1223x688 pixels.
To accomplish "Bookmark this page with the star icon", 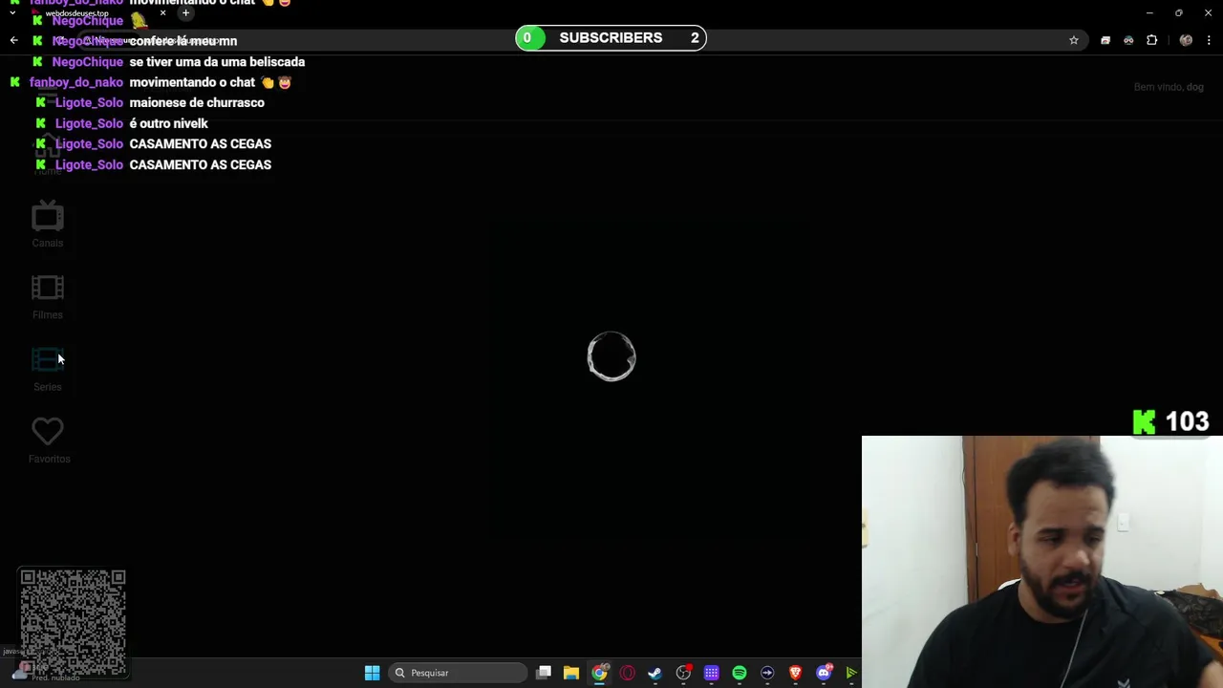I will (x=1074, y=40).
